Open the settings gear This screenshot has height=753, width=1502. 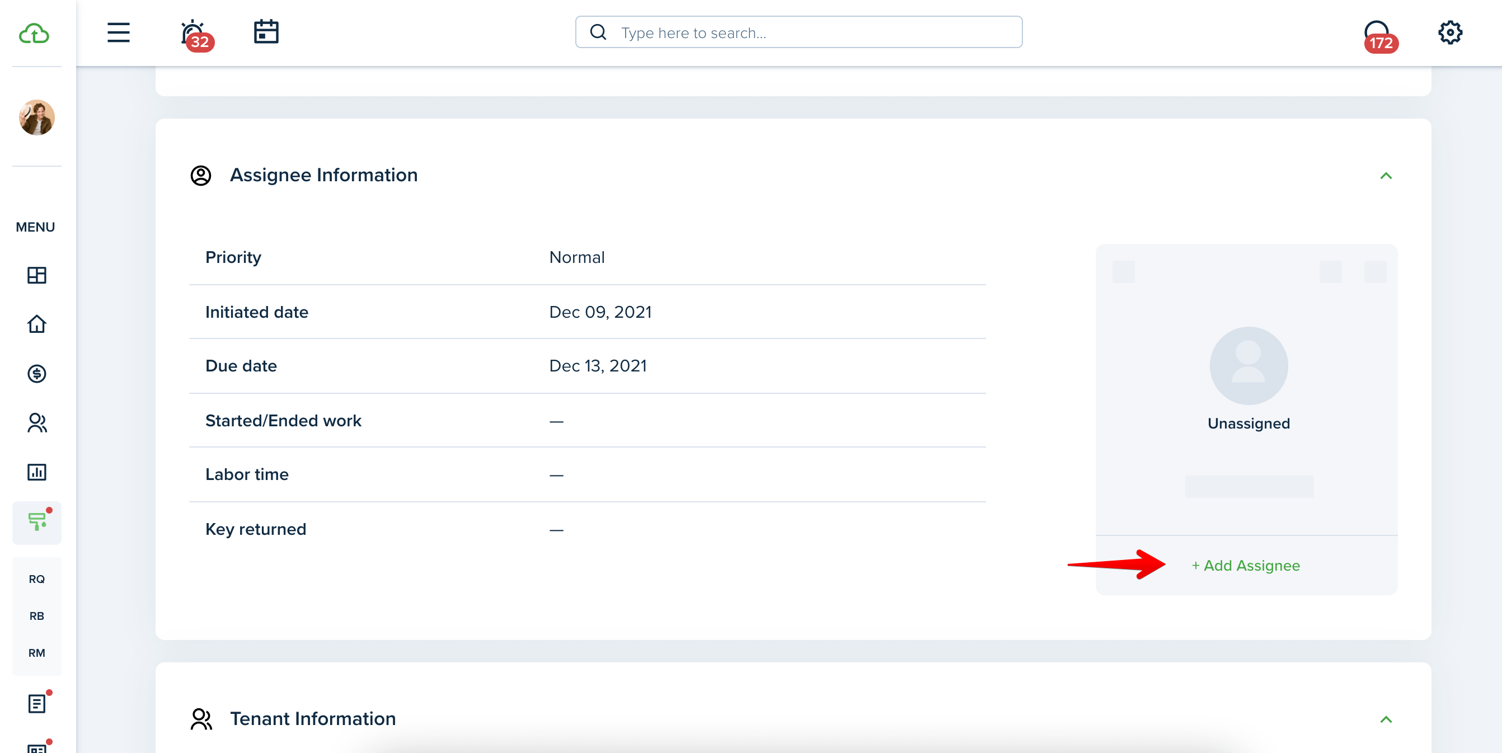(1449, 32)
